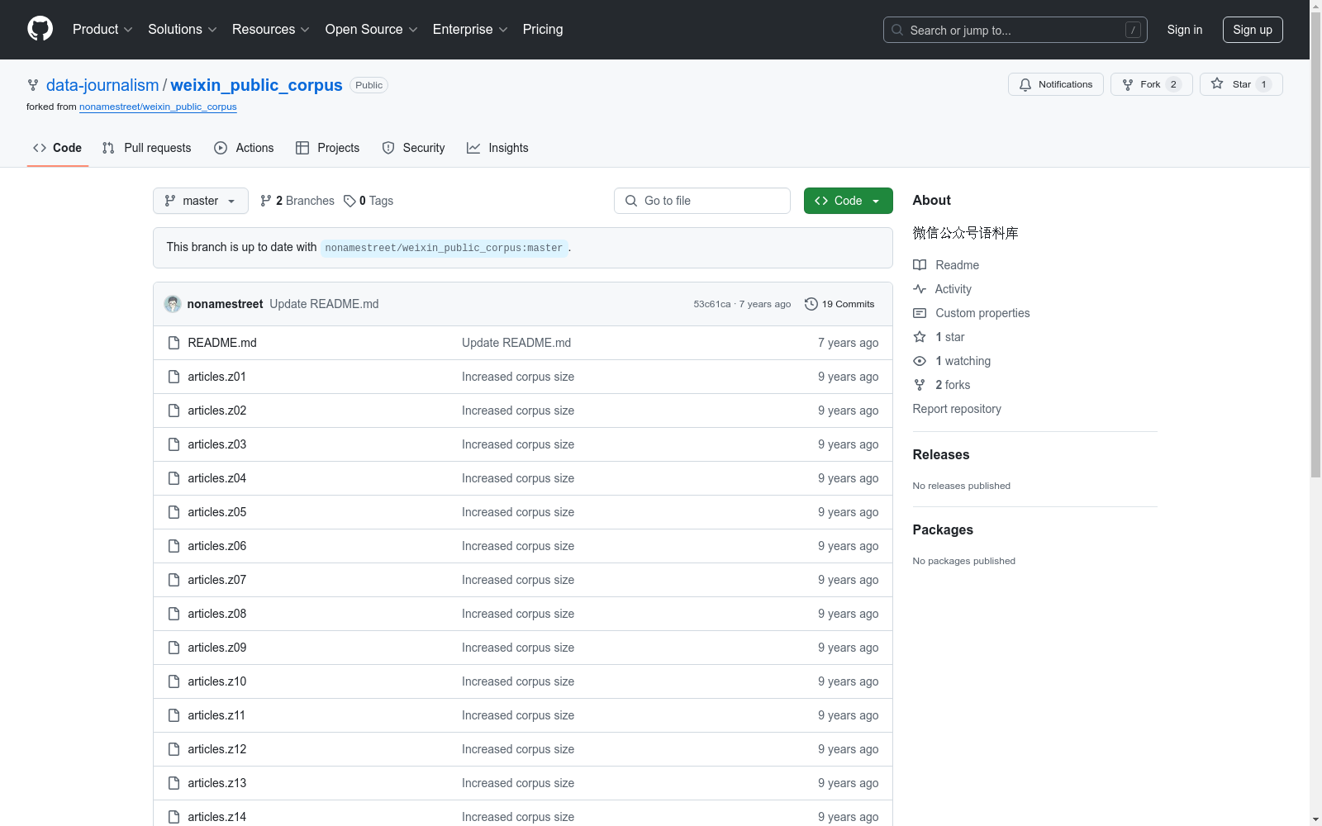Open the README.md file
This screenshot has width=1322, height=826.
[222, 343]
